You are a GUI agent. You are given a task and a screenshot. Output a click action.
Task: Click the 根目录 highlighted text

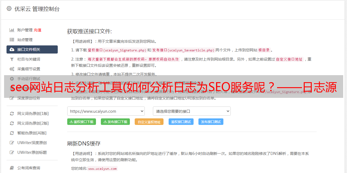[x=264, y=50]
